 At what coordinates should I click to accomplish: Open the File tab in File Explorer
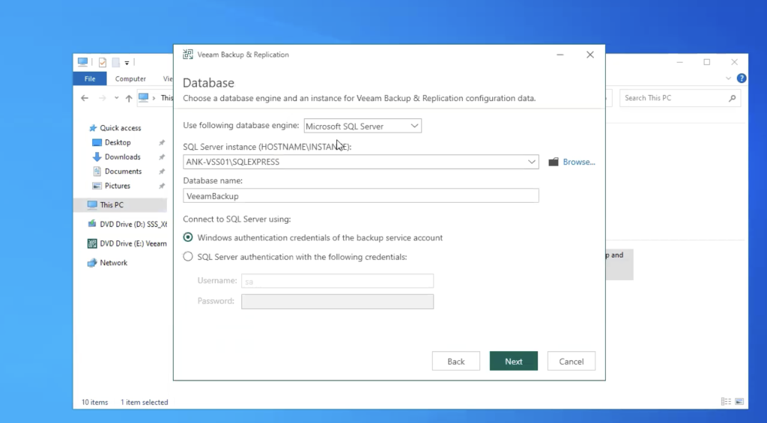(90, 79)
